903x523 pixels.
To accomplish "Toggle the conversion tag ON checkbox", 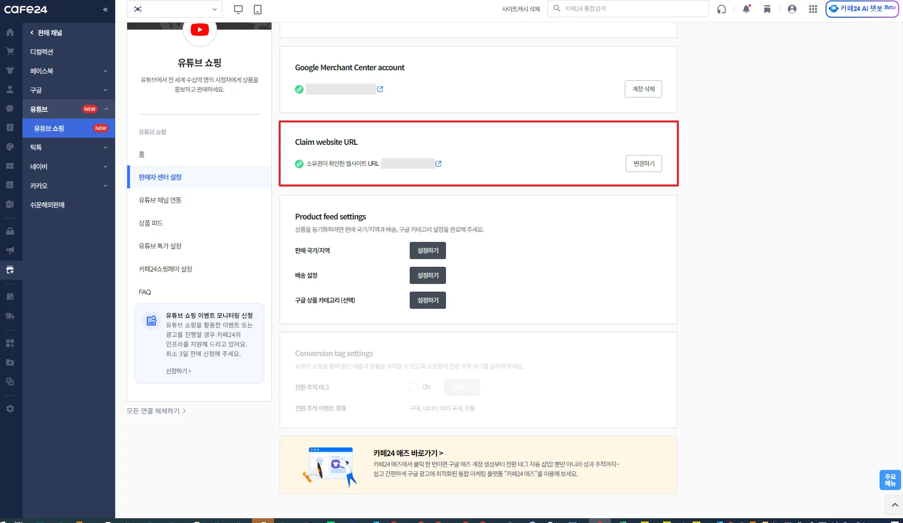I will click(414, 387).
